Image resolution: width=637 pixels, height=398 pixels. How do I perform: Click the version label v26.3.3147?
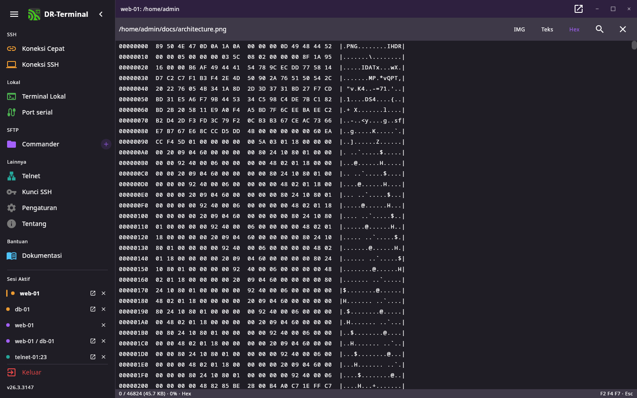(20, 387)
